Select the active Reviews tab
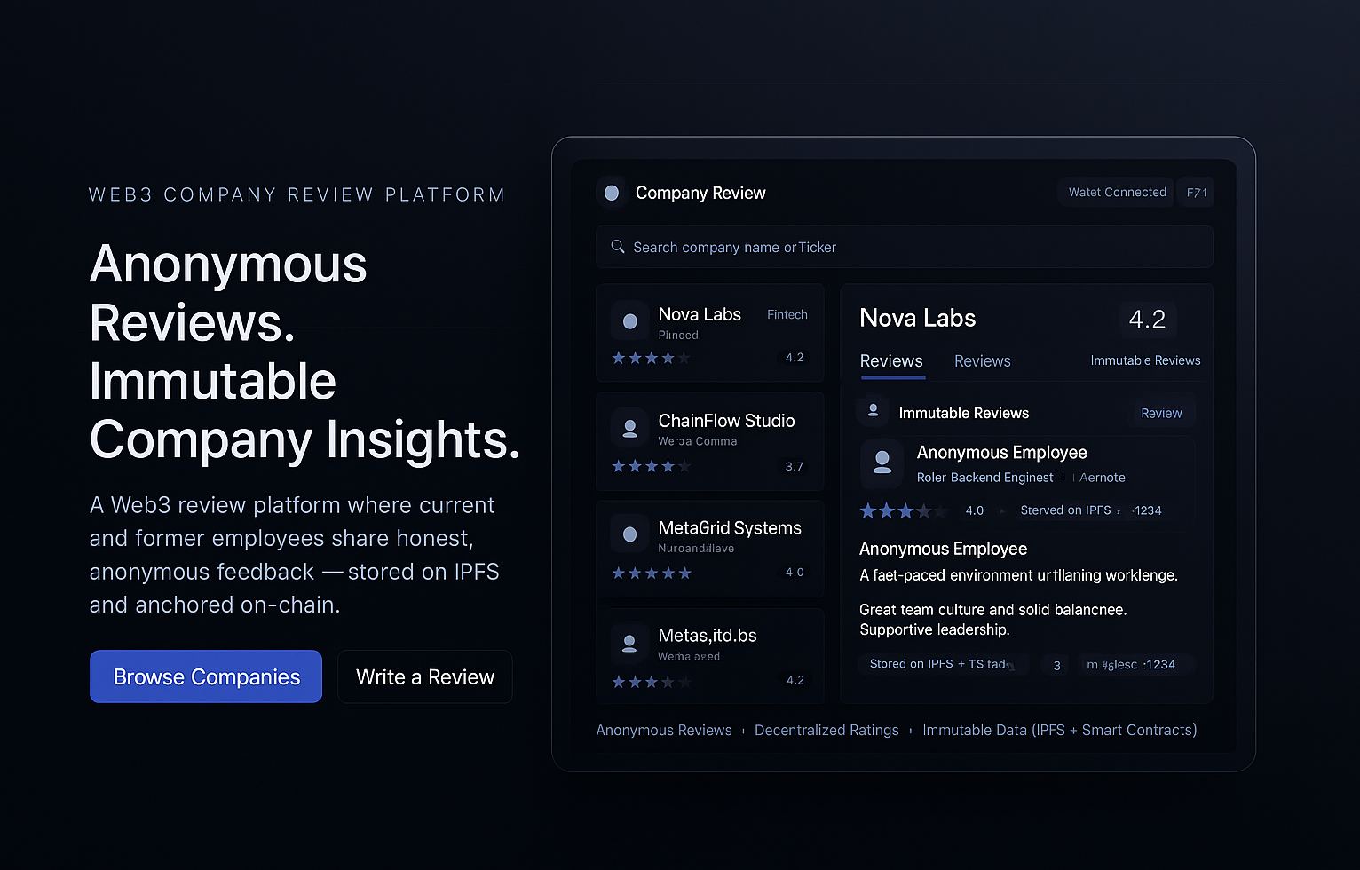 (891, 360)
